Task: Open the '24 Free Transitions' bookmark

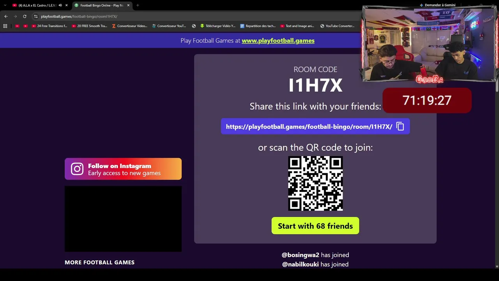Action: (50, 26)
